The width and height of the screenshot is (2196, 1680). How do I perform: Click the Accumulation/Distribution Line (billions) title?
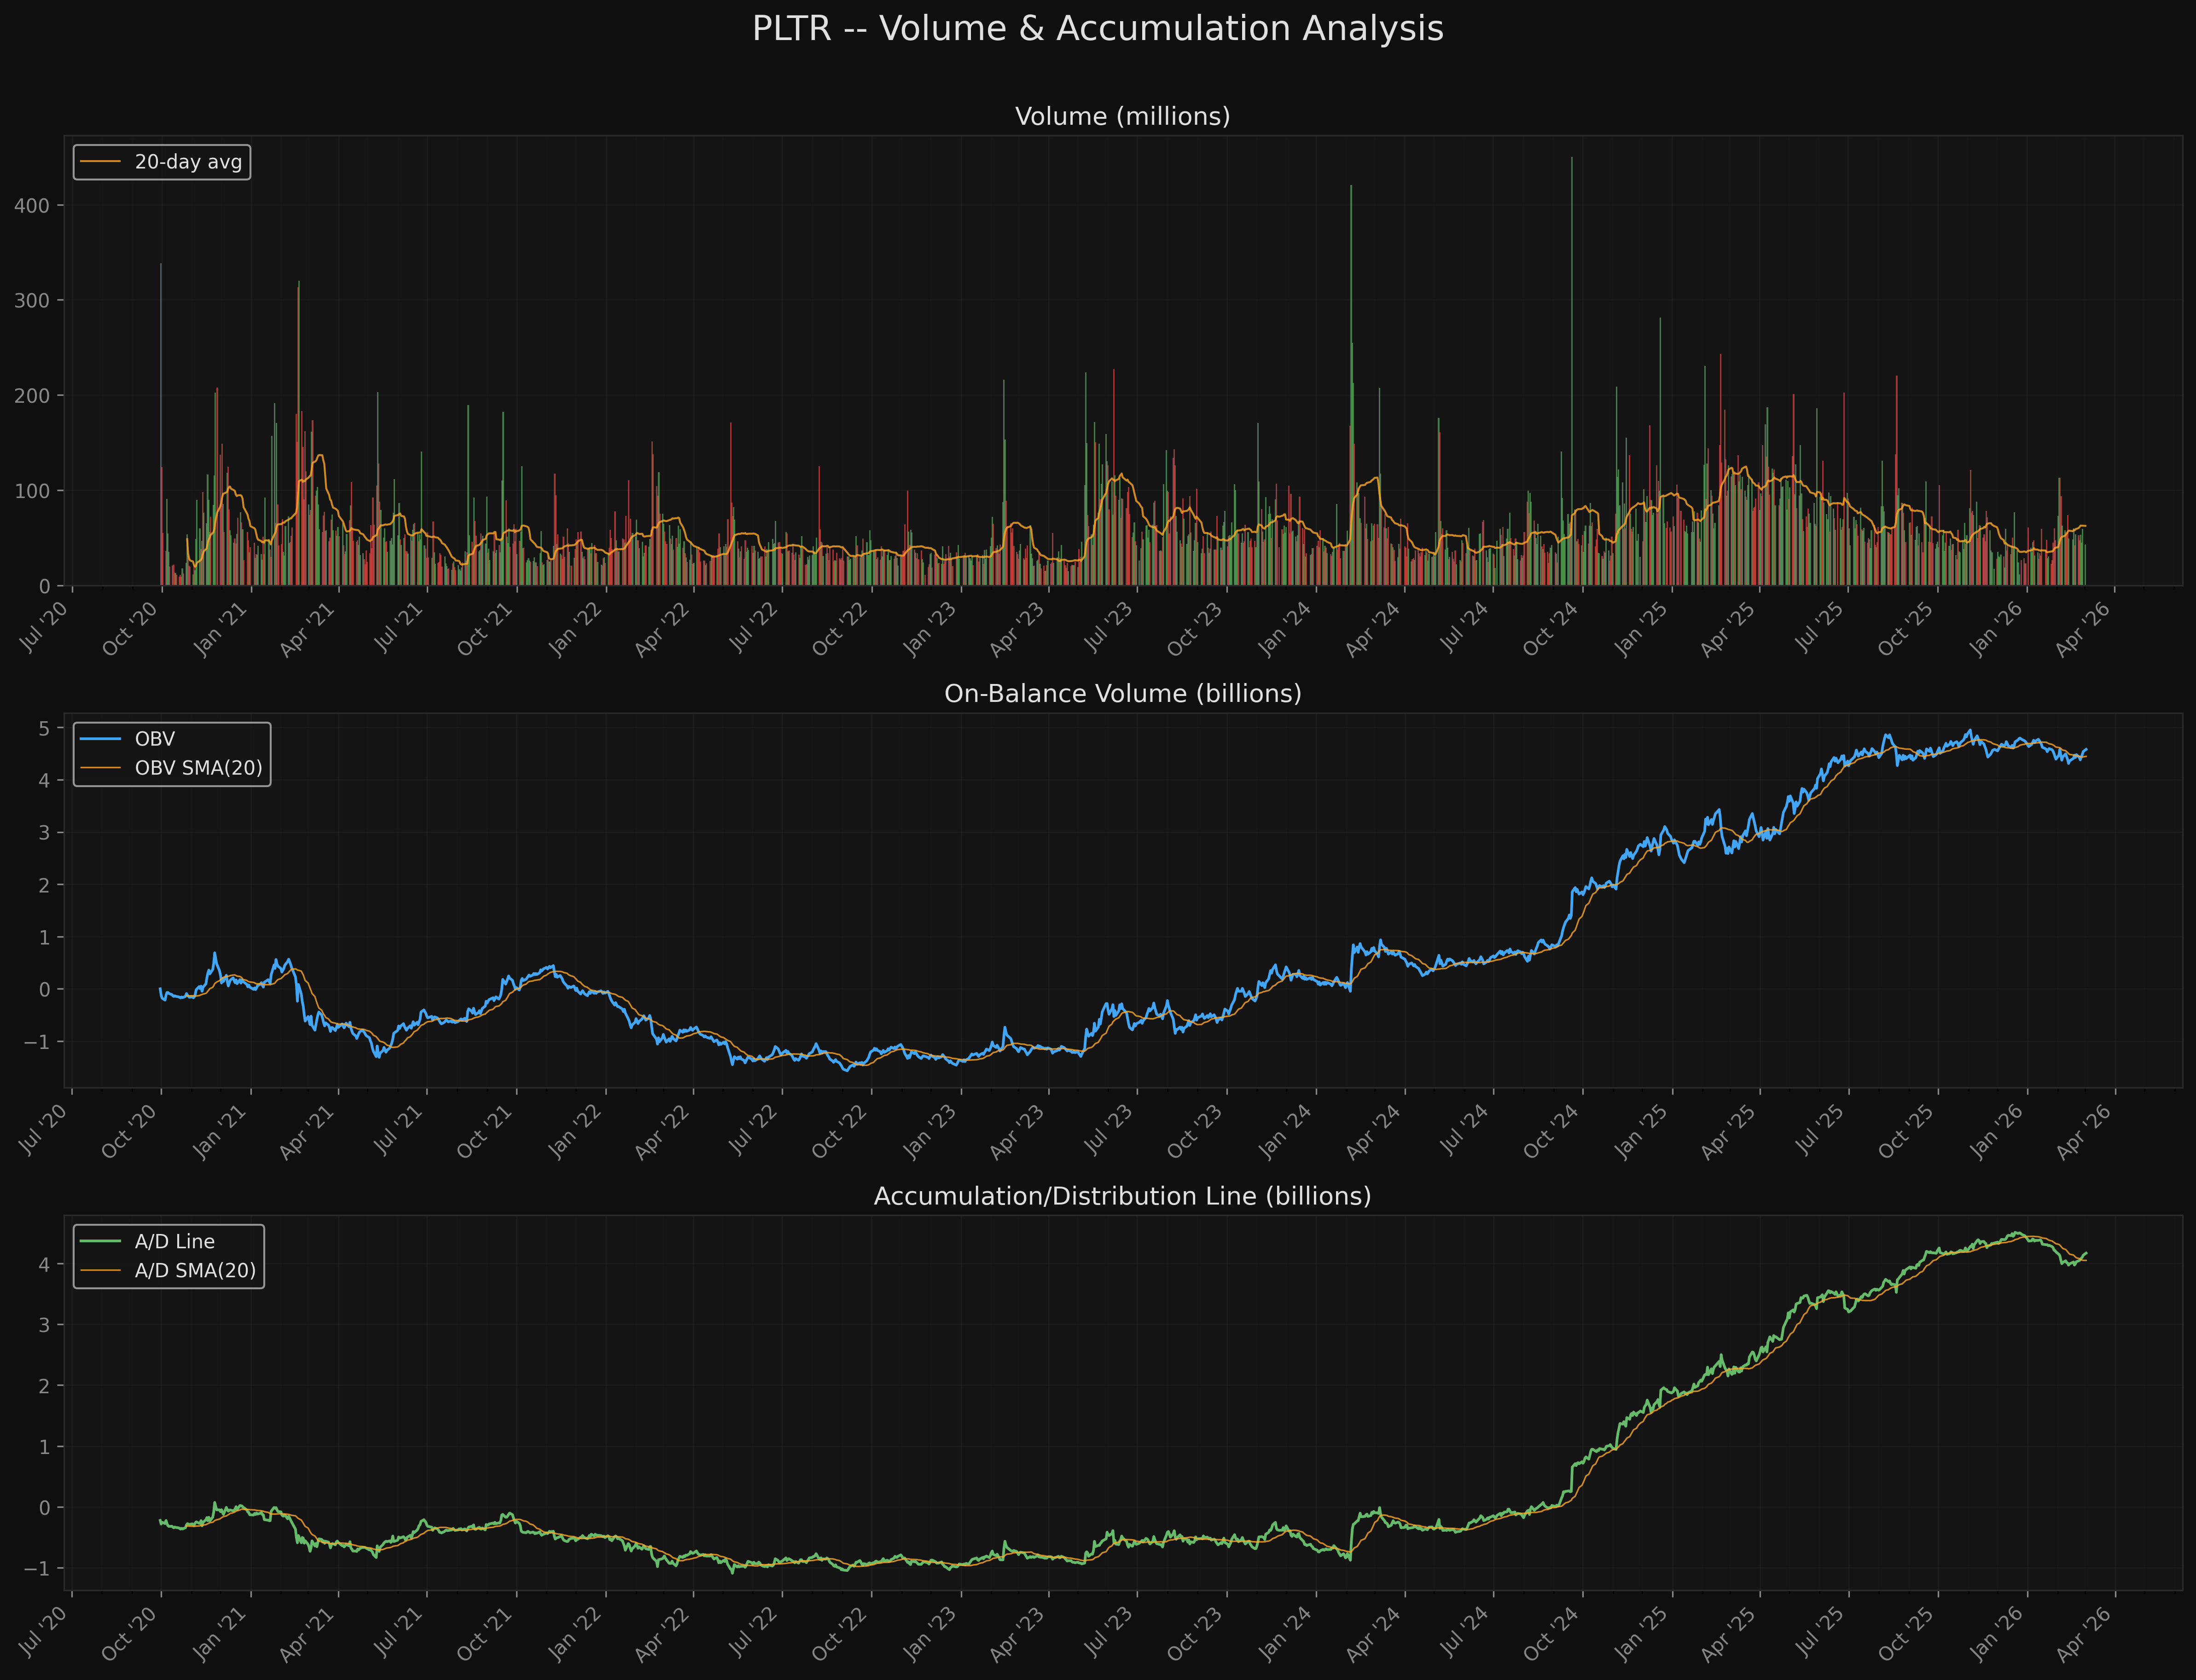(1123, 1195)
